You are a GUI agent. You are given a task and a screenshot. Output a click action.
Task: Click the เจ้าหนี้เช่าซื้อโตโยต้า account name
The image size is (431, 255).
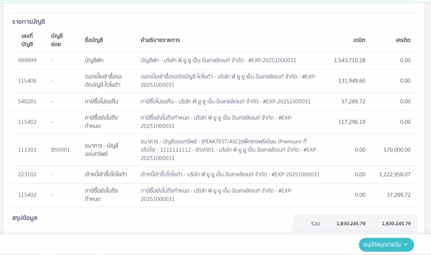[x=106, y=174]
